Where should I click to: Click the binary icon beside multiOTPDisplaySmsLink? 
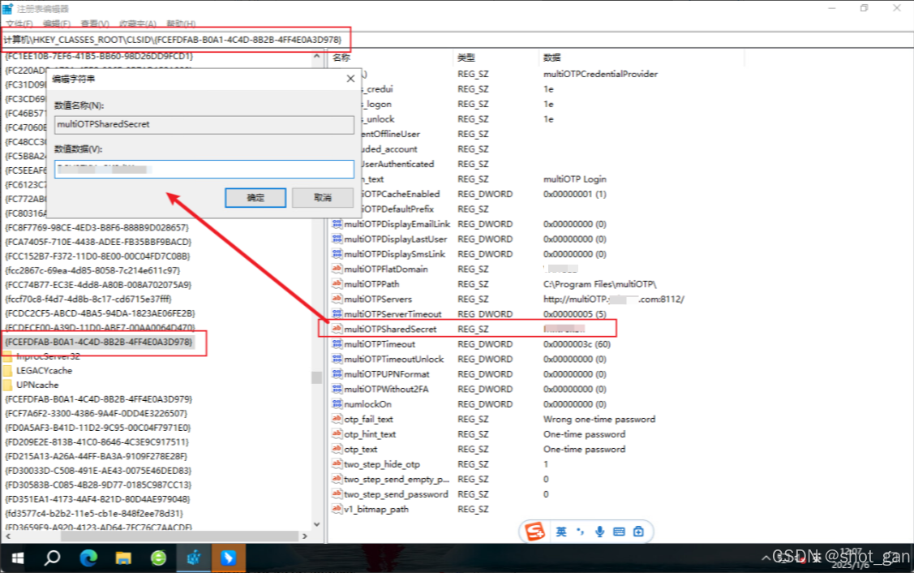coord(337,254)
